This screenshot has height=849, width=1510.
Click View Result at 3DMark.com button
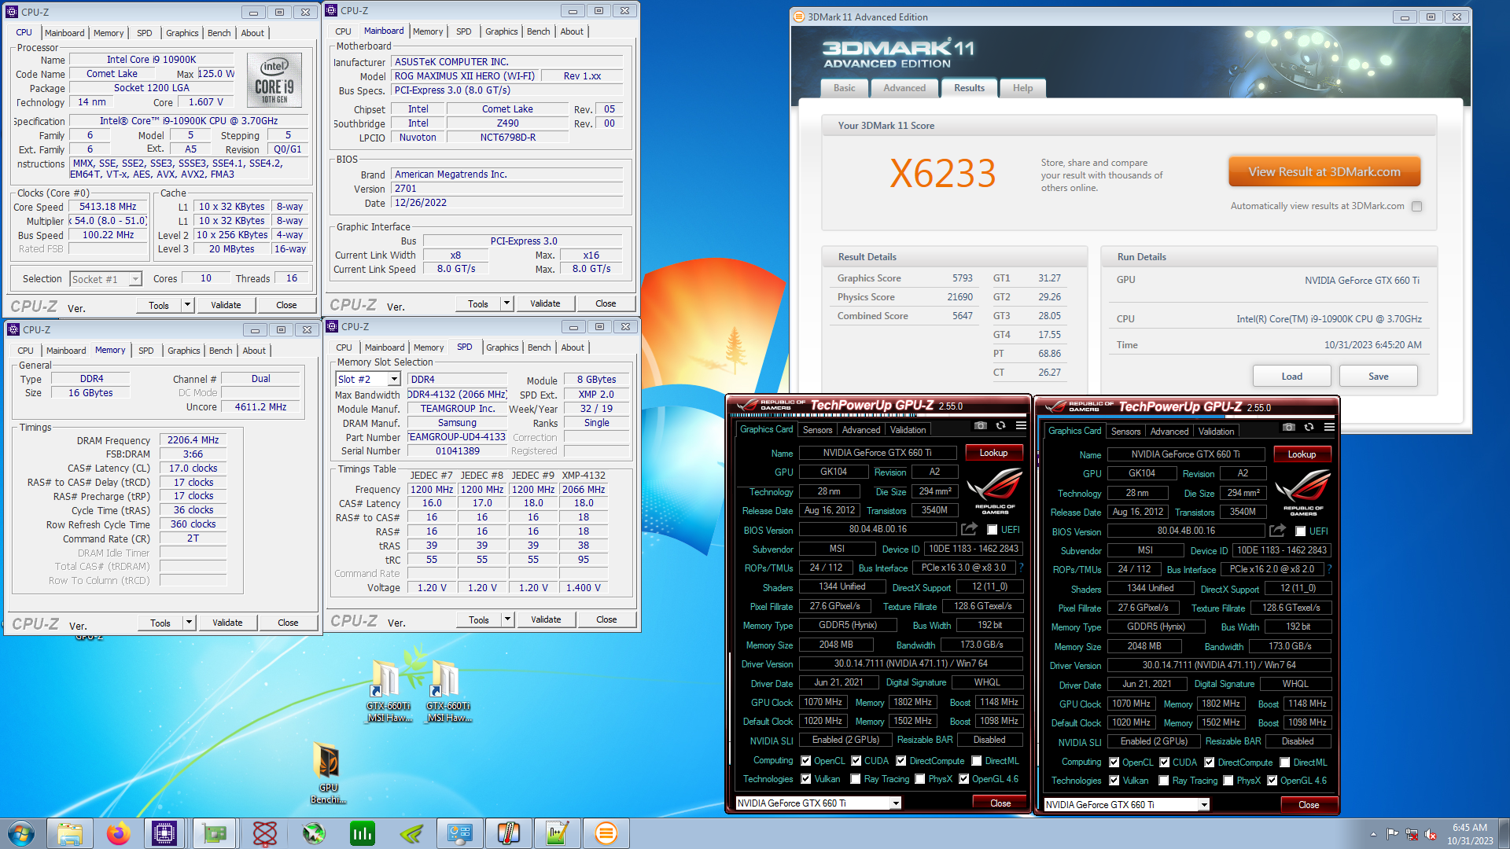pyautogui.click(x=1324, y=172)
